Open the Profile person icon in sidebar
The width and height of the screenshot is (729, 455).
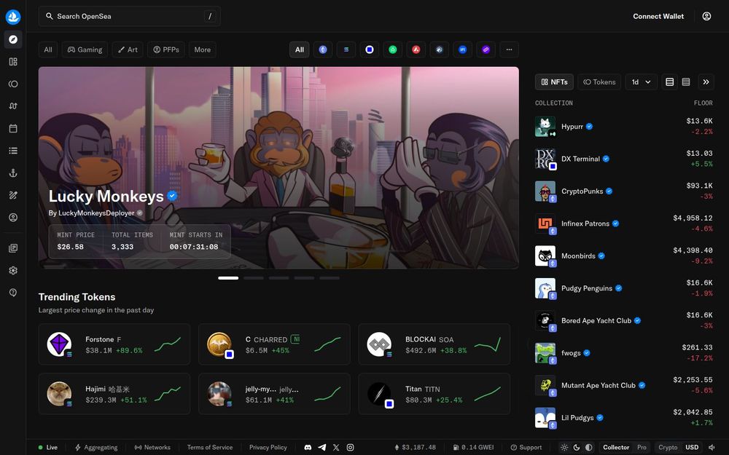(13, 217)
